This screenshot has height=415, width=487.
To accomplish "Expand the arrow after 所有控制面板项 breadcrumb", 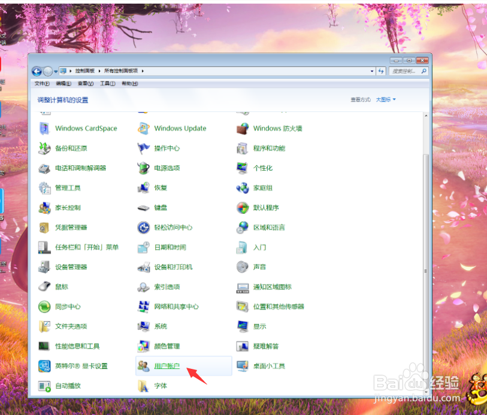I will pyautogui.click(x=143, y=71).
